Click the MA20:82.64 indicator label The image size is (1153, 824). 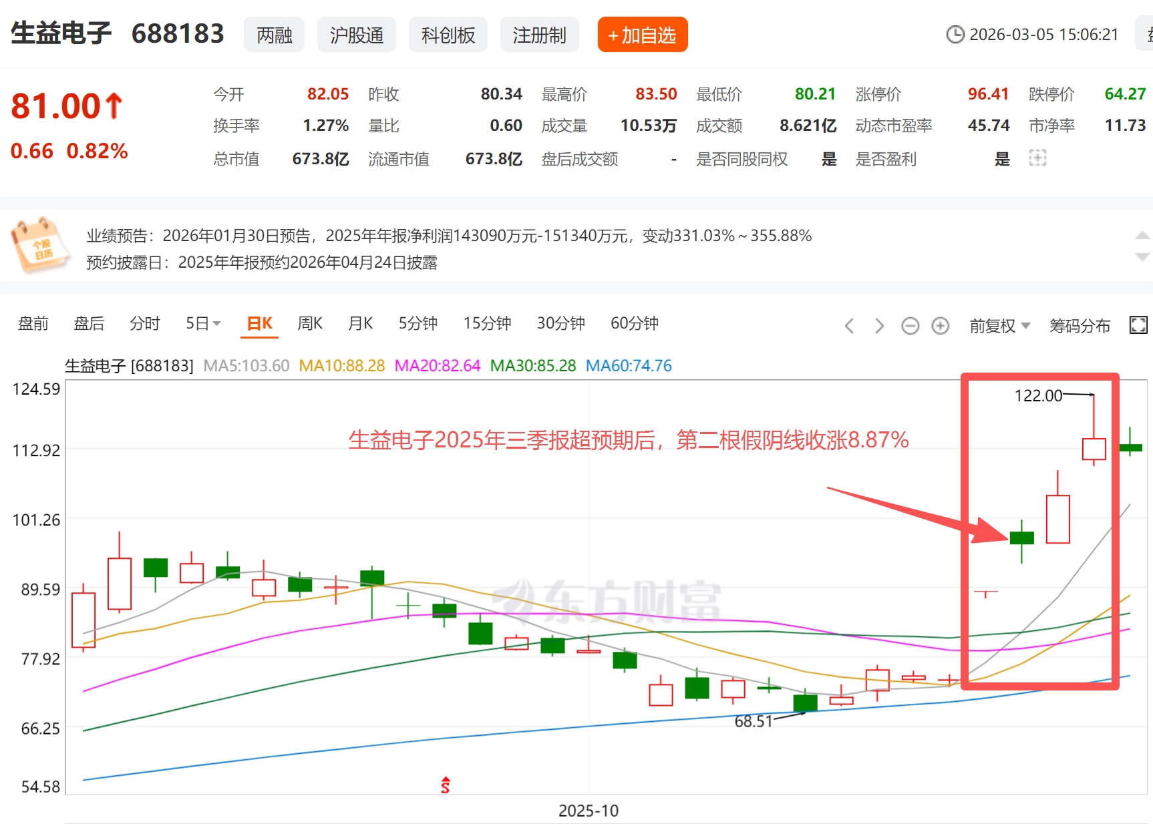click(438, 366)
